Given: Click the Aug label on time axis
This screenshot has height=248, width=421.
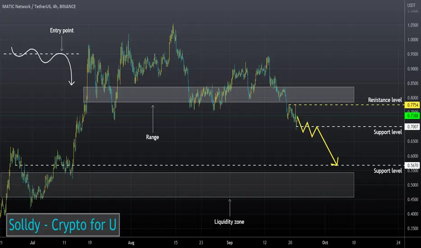Looking at the screenshot, I should pos(131,243).
